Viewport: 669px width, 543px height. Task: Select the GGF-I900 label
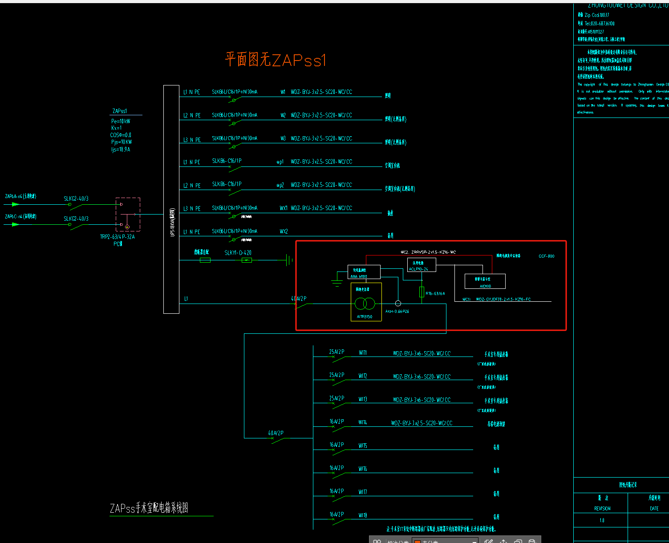point(547,256)
